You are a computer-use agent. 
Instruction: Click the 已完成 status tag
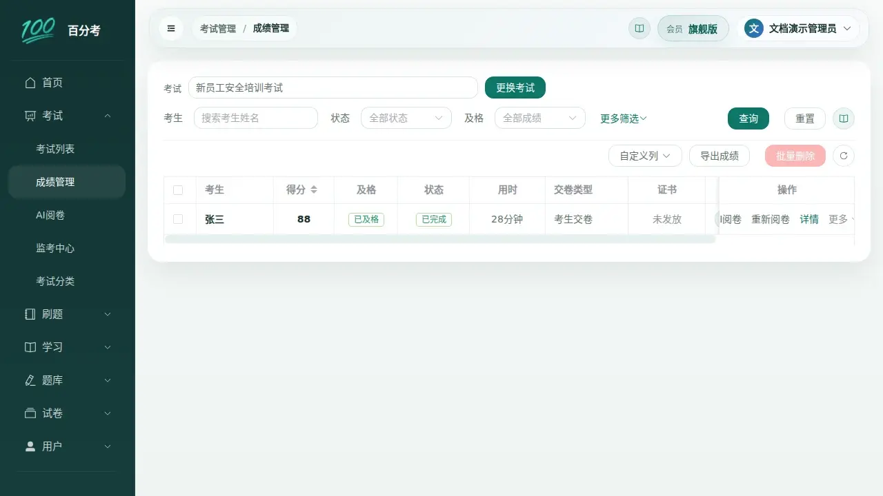(434, 219)
